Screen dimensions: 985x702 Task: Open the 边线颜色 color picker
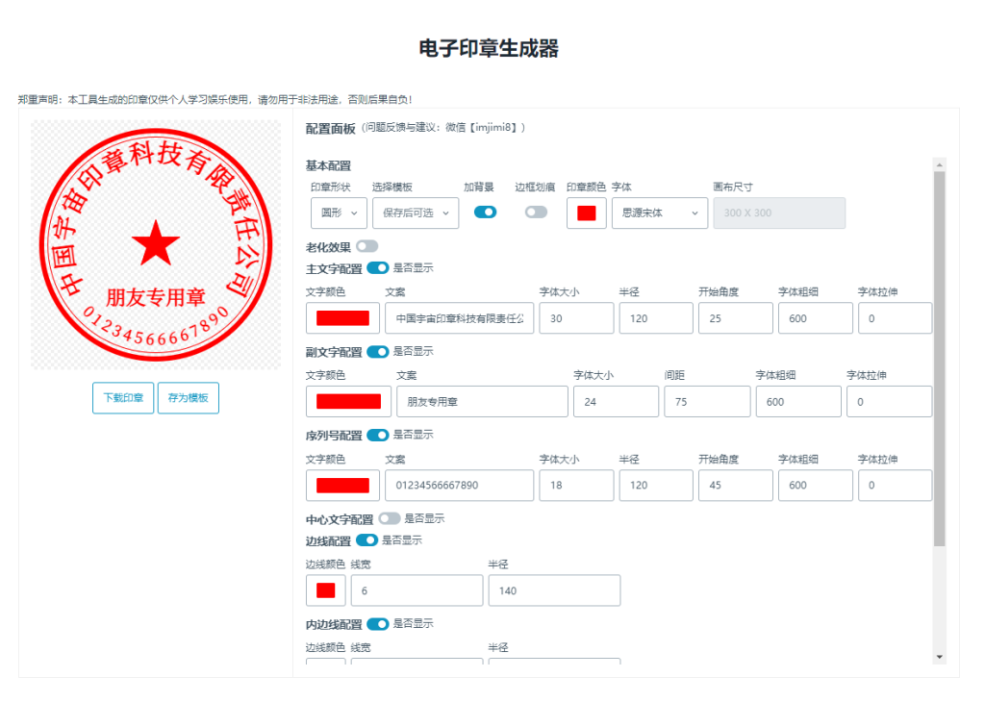(325, 589)
